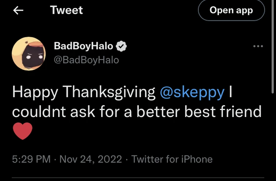The image size is (276, 181).
Task: Click the 5:29 PM timestamp
Action: tap(31, 159)
